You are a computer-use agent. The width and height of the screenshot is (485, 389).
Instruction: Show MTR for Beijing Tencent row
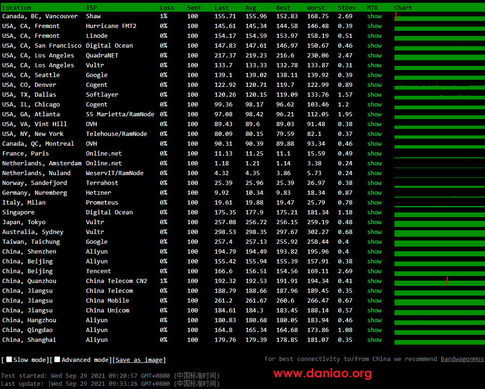(374, 271)
